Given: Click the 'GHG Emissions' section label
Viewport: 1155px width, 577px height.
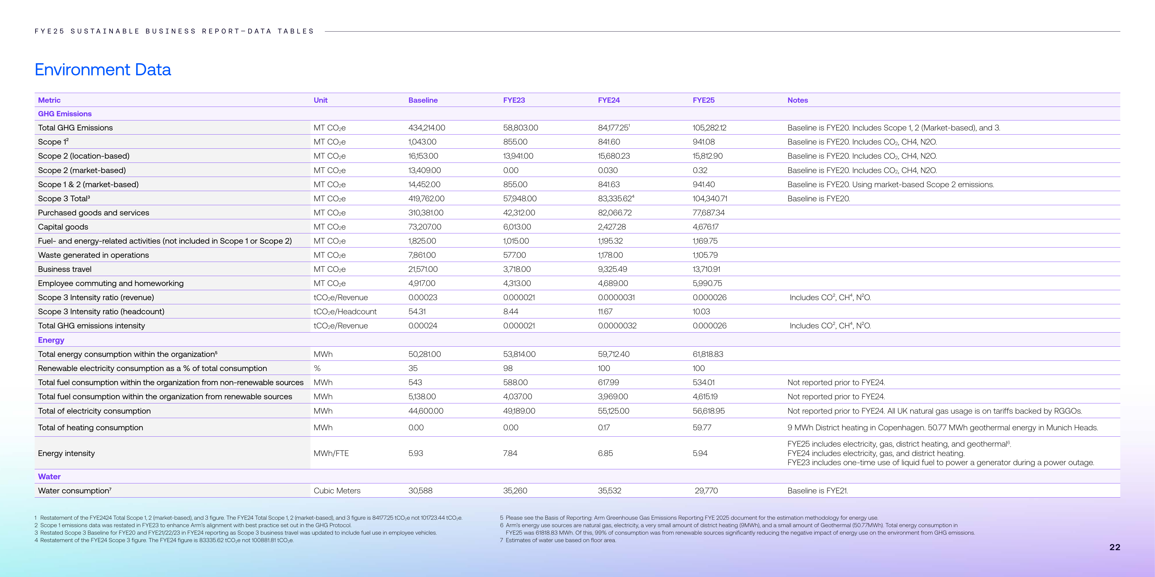Looking at the screenshot, I should pos(65,114).
